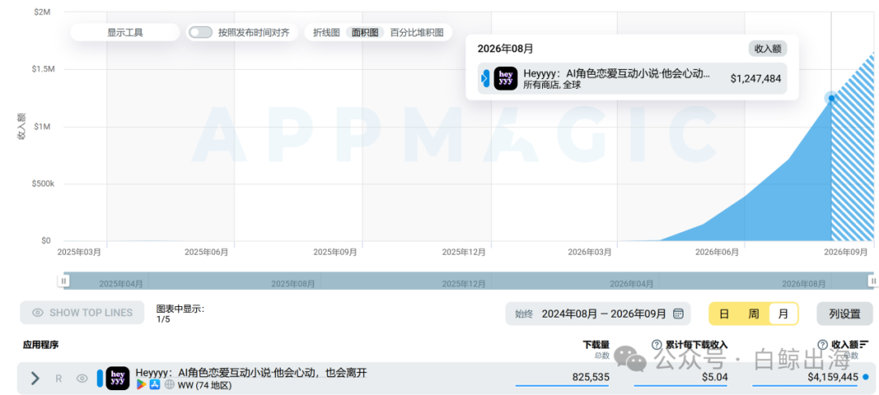879x395 pixels.
Task: Toggle the 按照发布时间对齐 switch
Action: click(x=200, y=33)
